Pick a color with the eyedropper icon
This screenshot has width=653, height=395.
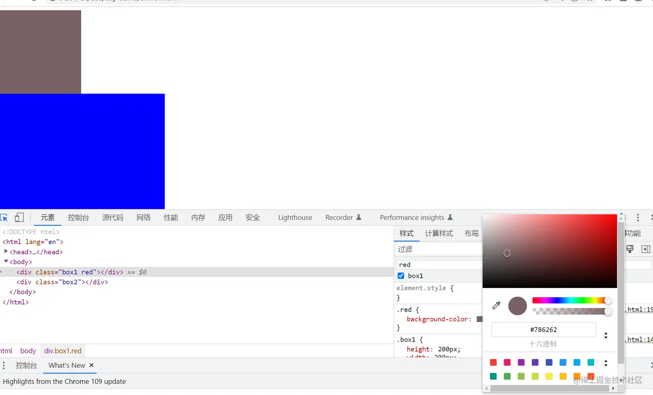tap(496, 305)
